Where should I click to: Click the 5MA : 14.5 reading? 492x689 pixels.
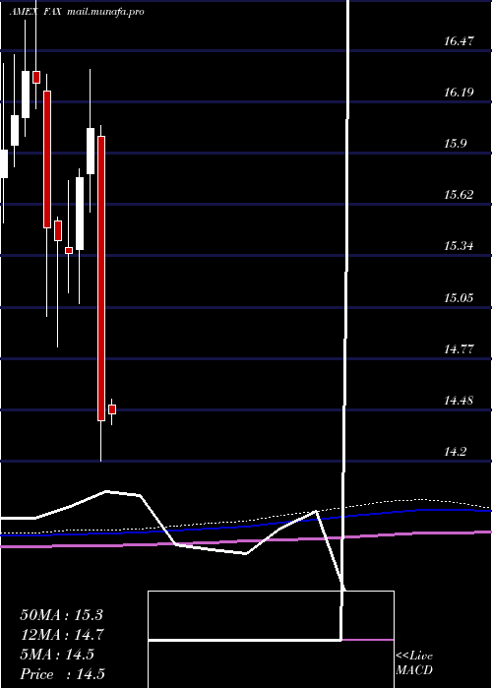click(57, 655)
